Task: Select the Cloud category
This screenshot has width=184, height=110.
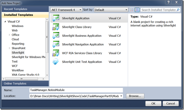Action: point(15,39)
